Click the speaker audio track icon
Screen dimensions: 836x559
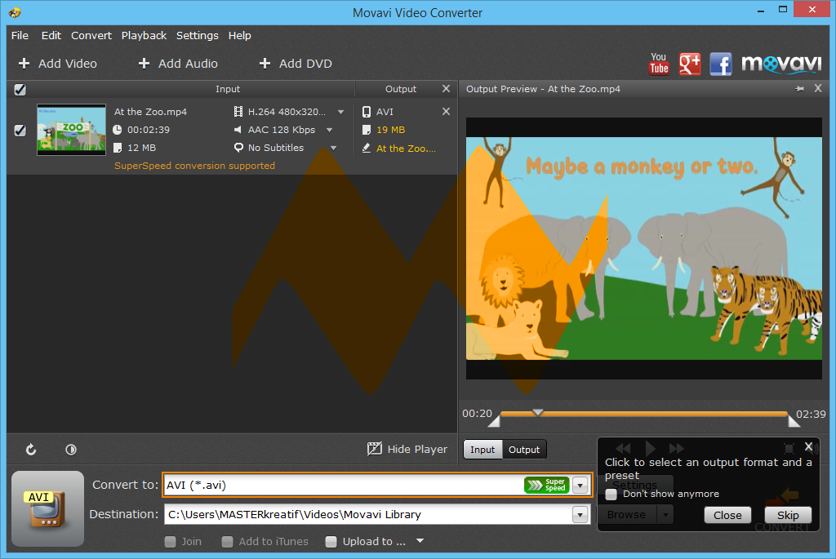[238, 130]
